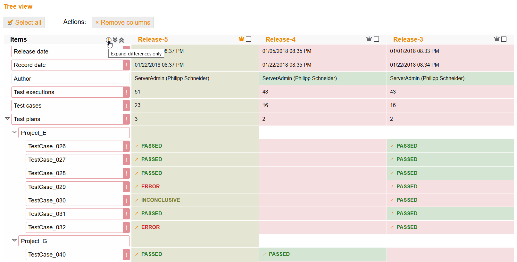Collapse the Project_G tree node
Viewport: 517px width, 262px height.
tap(14, 240)
